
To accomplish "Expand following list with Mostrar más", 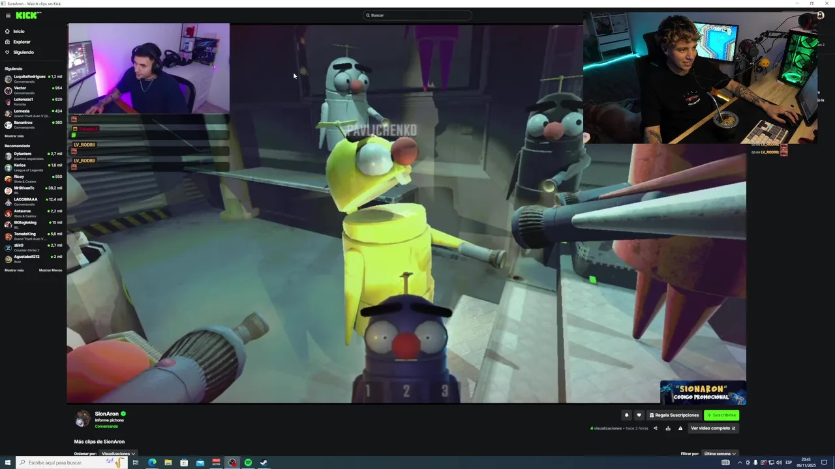I will tap(14, 136).
